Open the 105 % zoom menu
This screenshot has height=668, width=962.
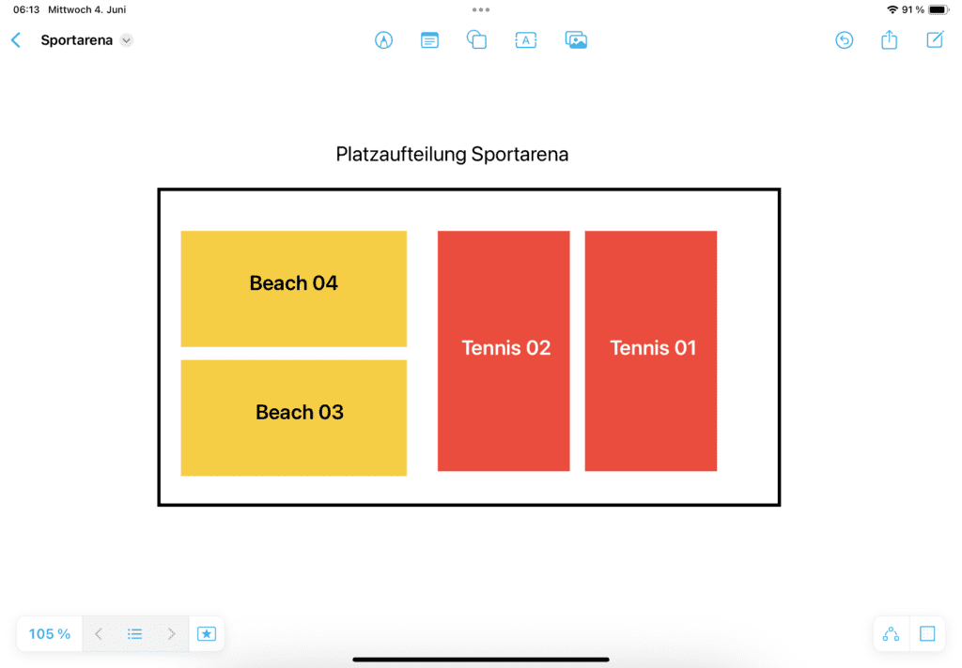(x=50, y=633)
